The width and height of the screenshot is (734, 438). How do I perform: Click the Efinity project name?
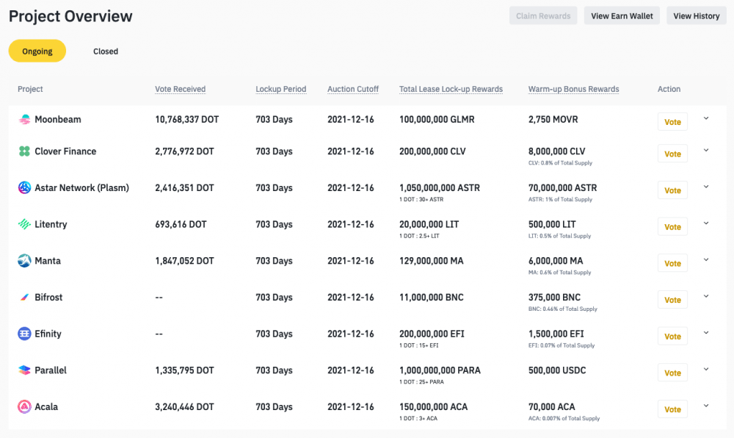(x=48, y=334)
